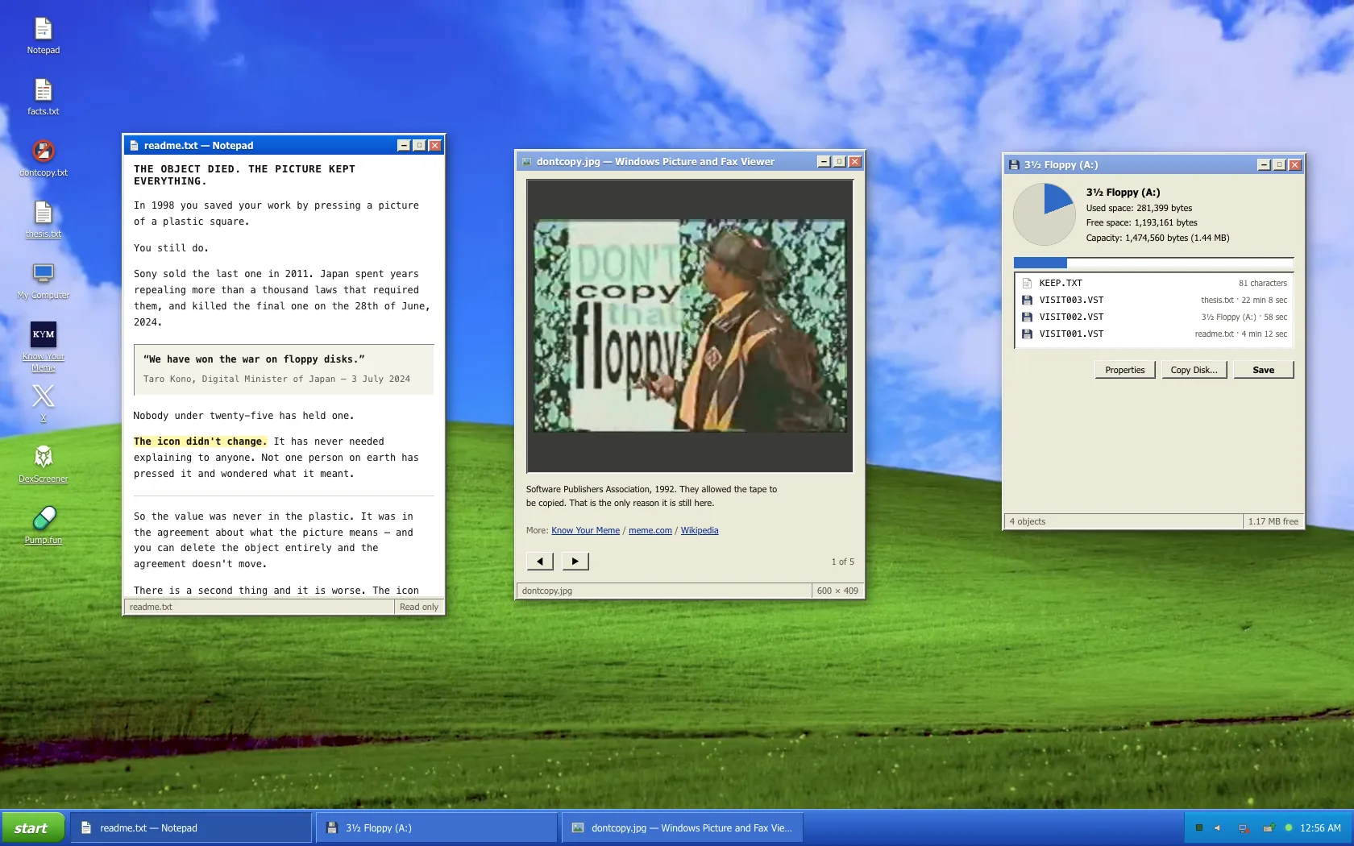Open the Notepad desktop icon

[44, 36]
